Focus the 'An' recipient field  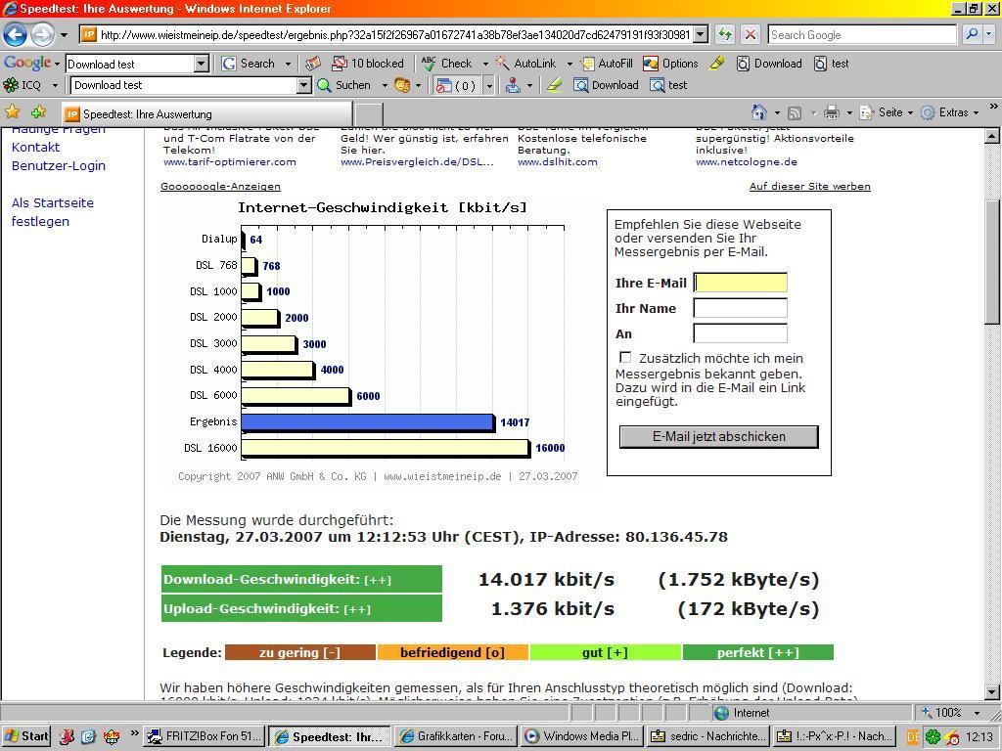740,333
